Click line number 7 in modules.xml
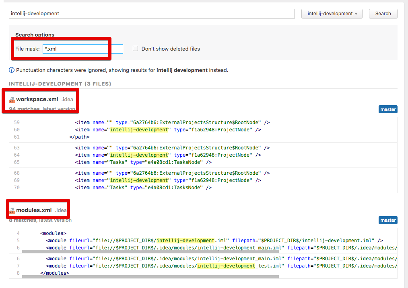408x288 pixels. click(x=18, y=266)
